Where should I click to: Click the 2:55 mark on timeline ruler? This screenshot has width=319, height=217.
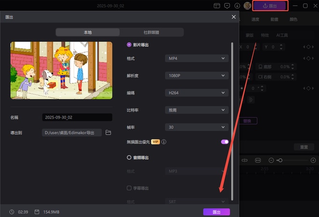265,169
